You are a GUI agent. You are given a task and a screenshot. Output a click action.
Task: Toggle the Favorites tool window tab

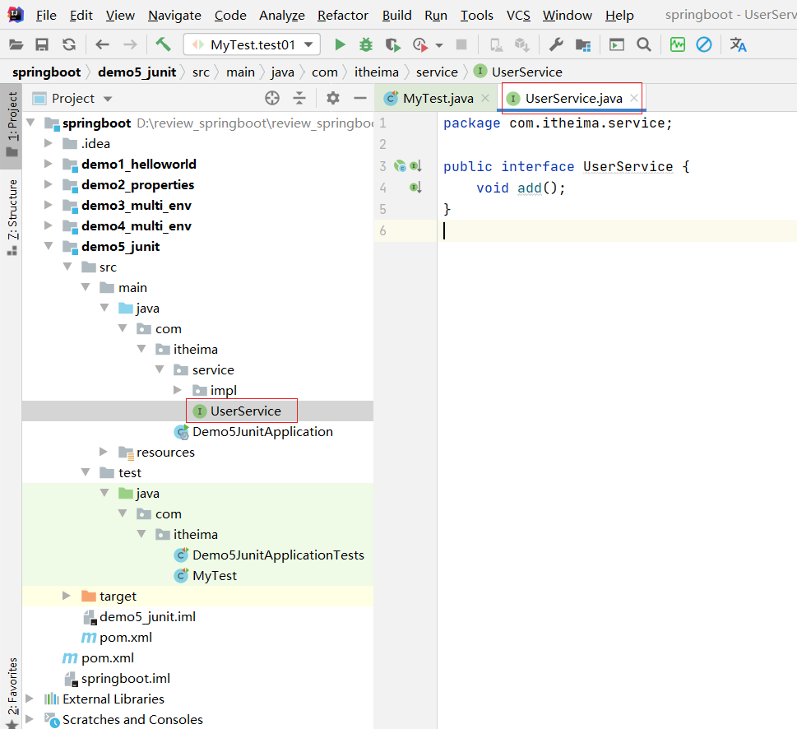point(12,690)
